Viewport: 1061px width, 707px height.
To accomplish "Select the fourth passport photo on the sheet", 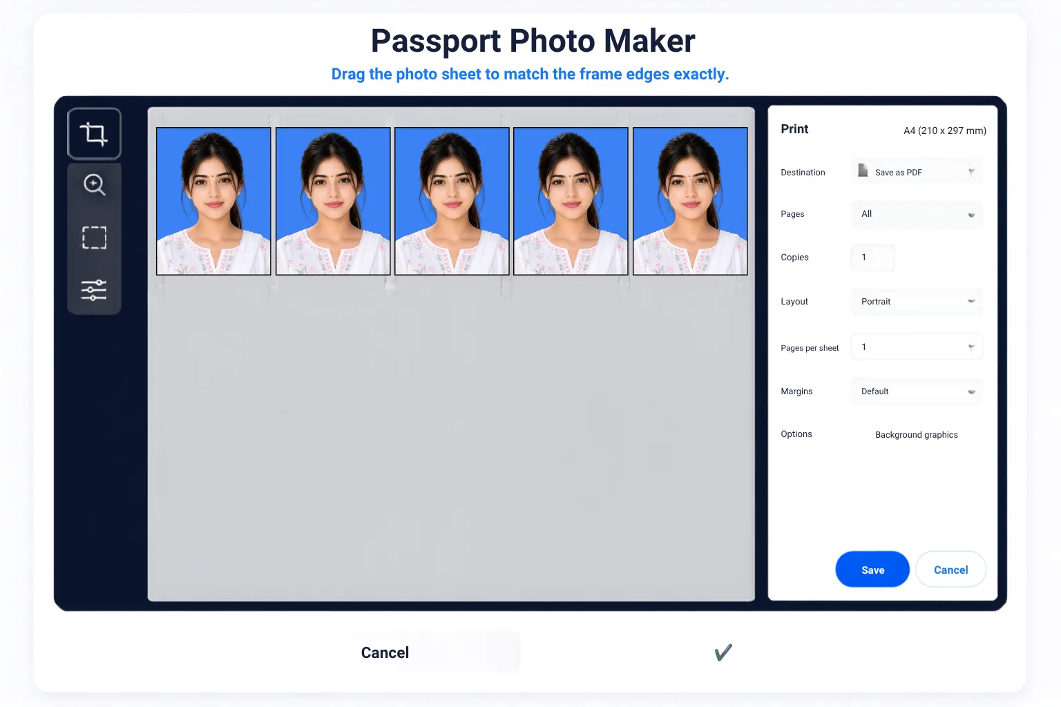I will tap(571, 201).
